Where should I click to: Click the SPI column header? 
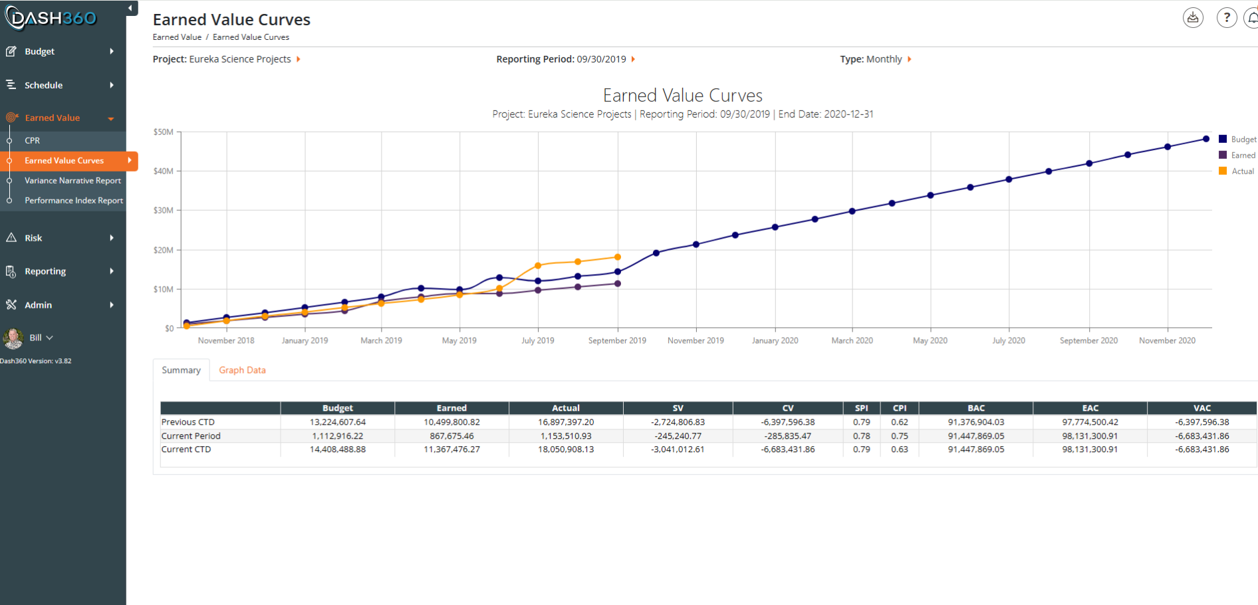coord(861,408)
